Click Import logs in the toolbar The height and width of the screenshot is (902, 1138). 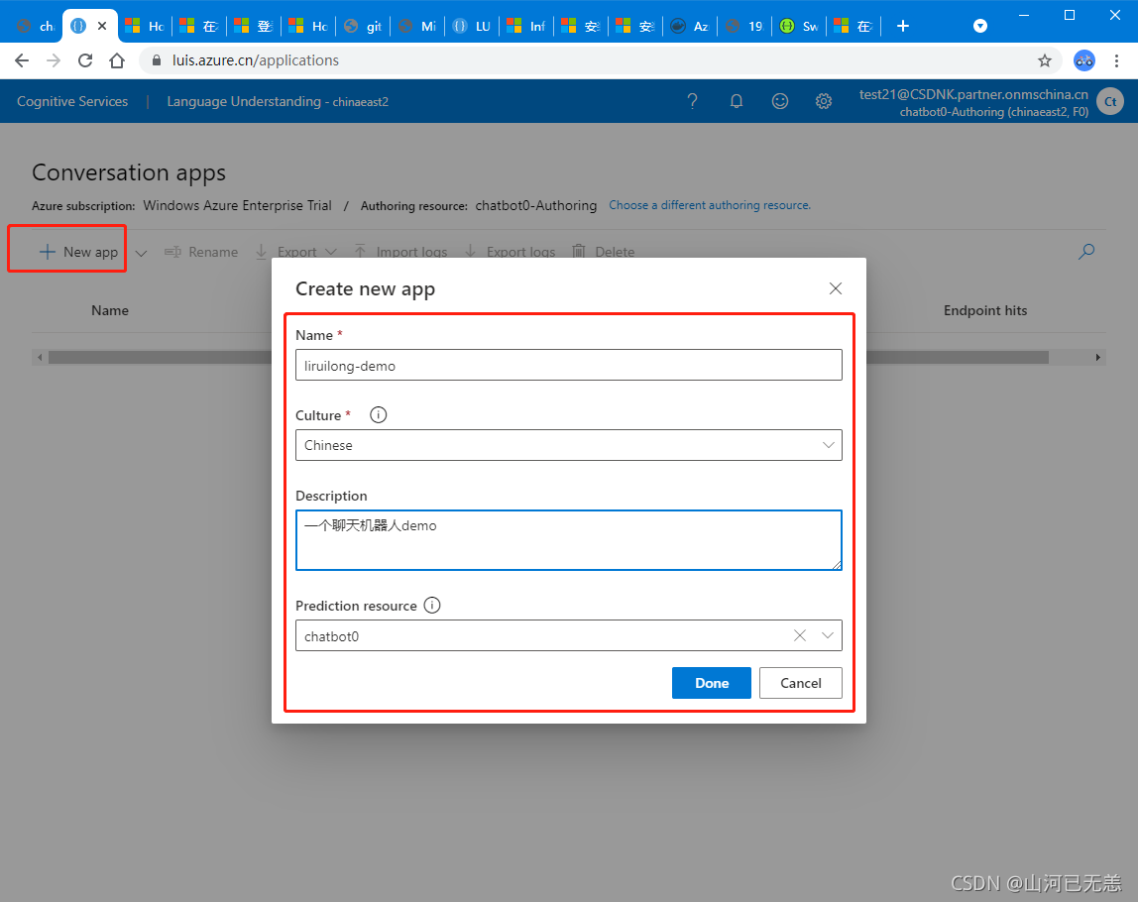click(400, 252)
